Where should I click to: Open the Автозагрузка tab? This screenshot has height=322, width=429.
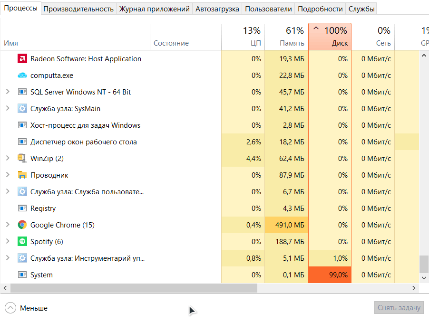218,9
